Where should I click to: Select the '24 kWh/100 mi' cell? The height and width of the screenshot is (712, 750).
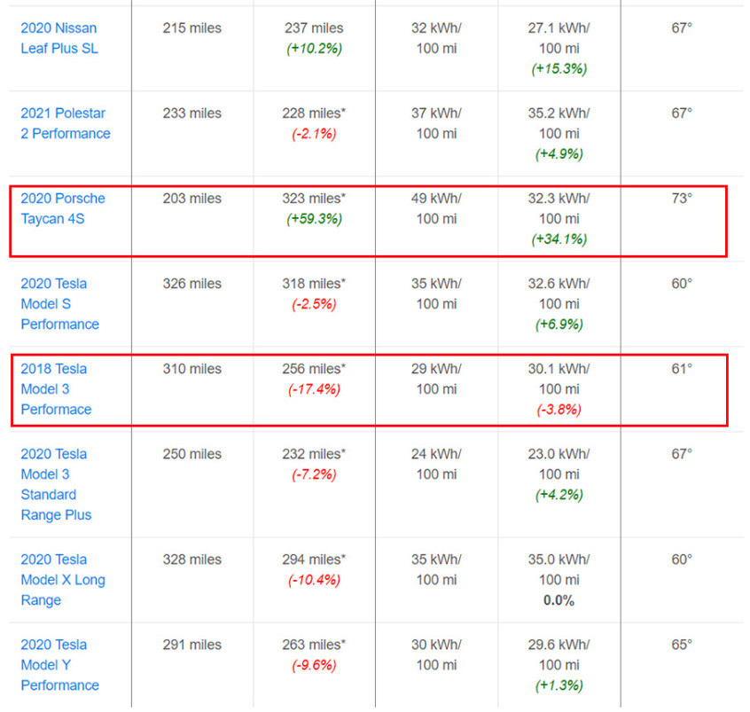point(436,464)
